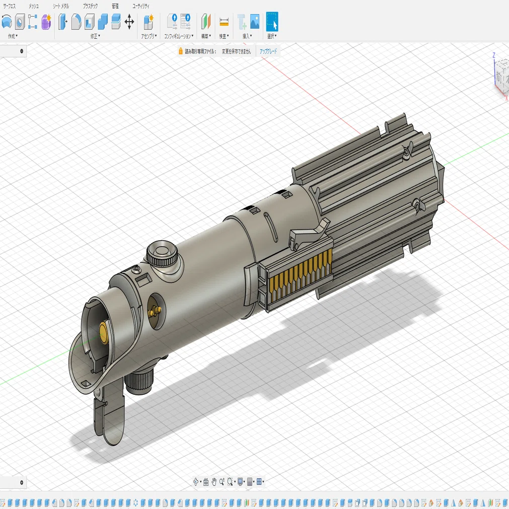Click the orange lock icon on notice bar
The image size is (509, 509).
[181, 51]
